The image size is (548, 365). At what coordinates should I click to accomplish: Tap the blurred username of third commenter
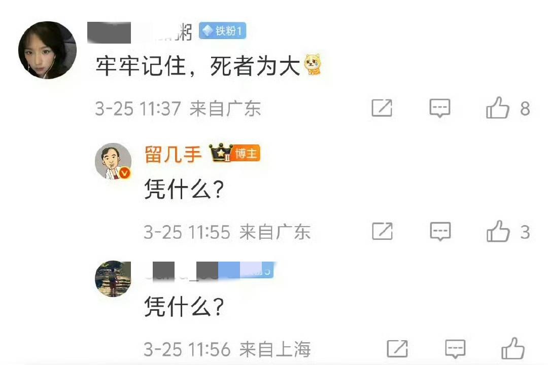coord(210,271)
